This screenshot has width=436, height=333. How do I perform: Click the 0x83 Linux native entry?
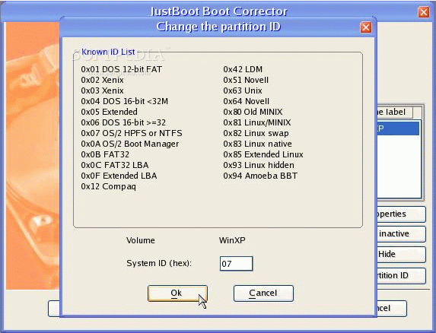[257, 144]
